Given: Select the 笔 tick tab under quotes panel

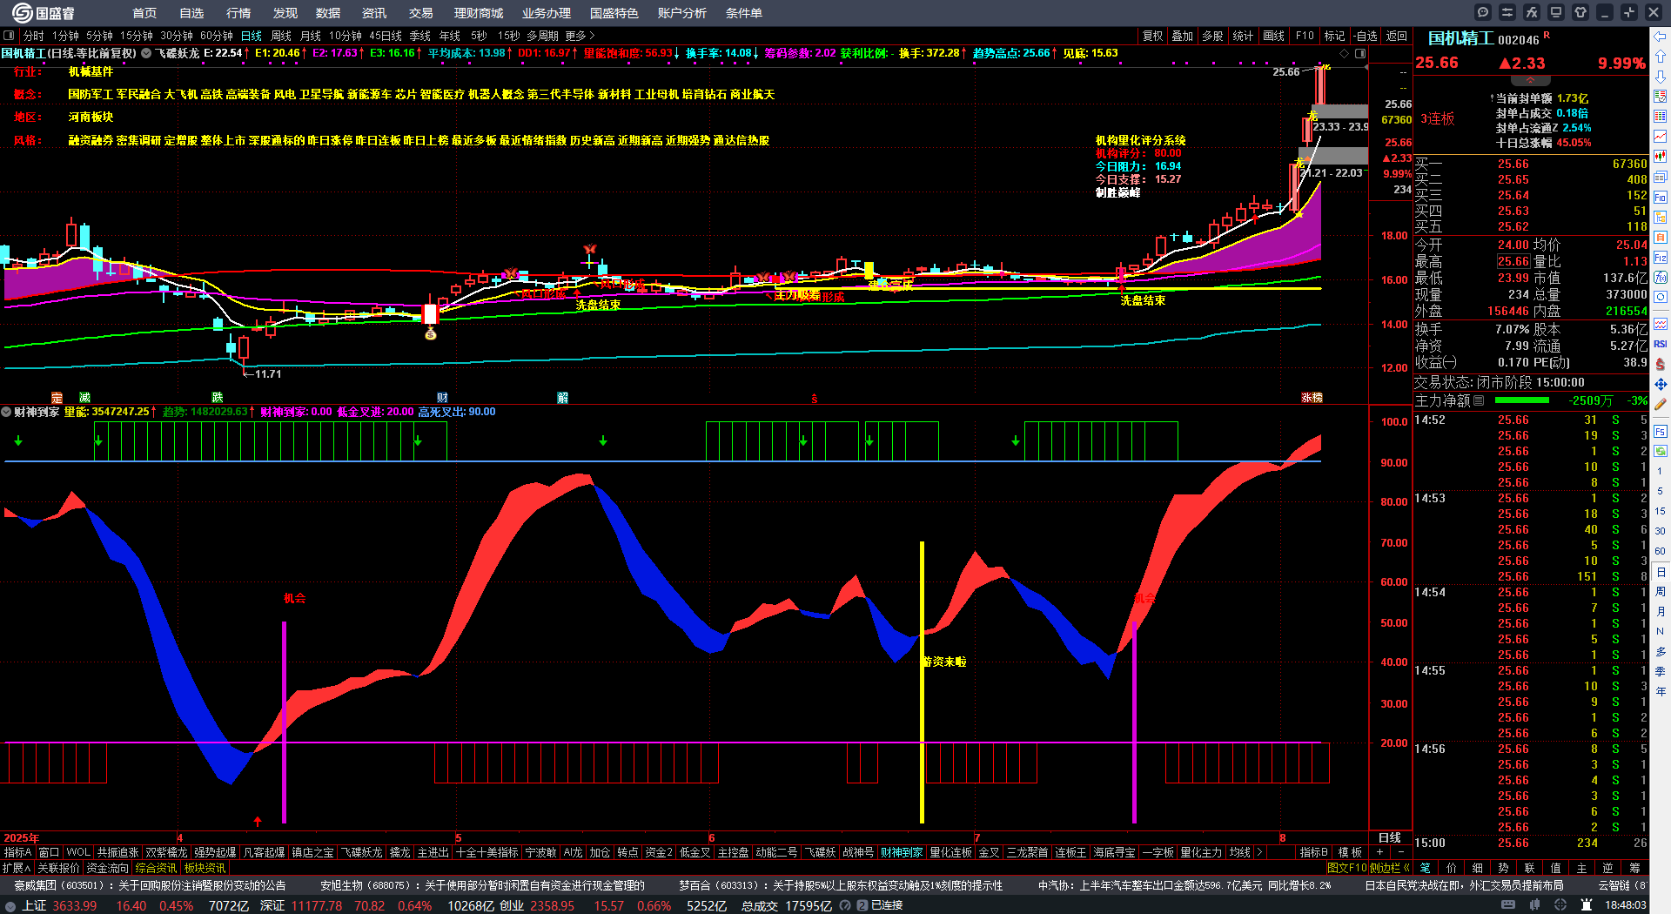Looking at the screenshot, I should pyautogui.click(x=1425, y=868).
